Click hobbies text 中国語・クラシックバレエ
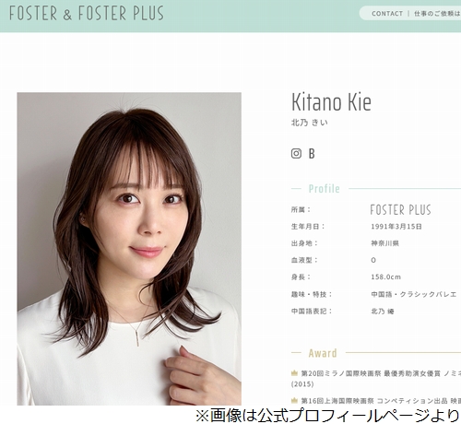Screen dimensions: 461x424 tap(414, 294)
